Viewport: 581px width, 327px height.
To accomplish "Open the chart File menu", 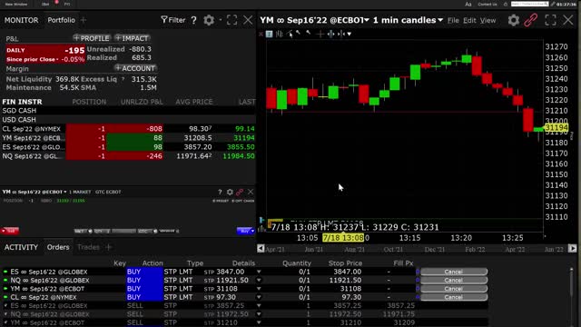I will pyautogui.click(x=453, y=20).
